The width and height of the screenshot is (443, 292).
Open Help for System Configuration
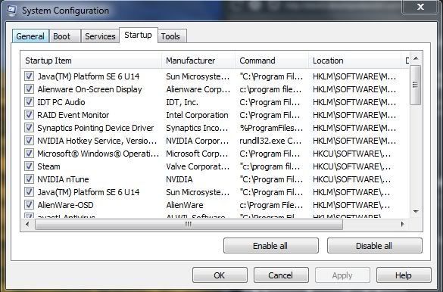[404, 275]
